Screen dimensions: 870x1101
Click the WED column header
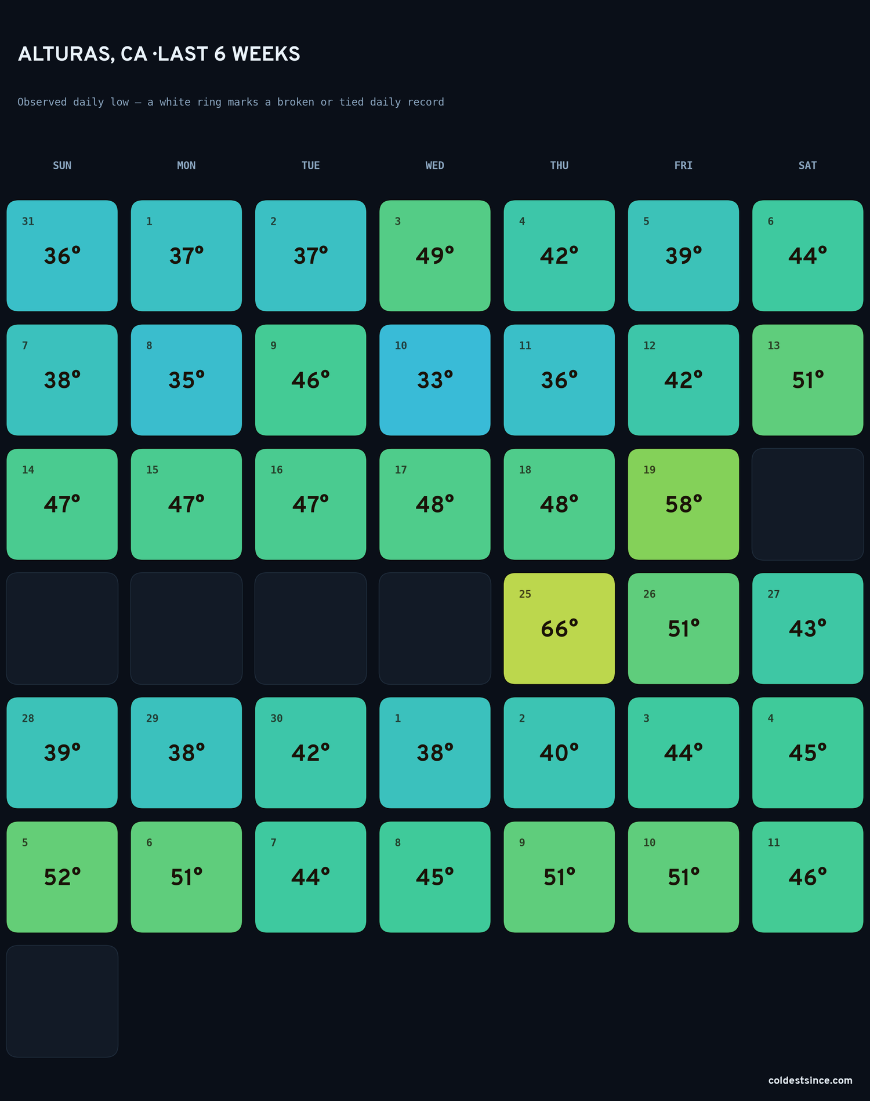pyautogui.click(x=435, y=165)
